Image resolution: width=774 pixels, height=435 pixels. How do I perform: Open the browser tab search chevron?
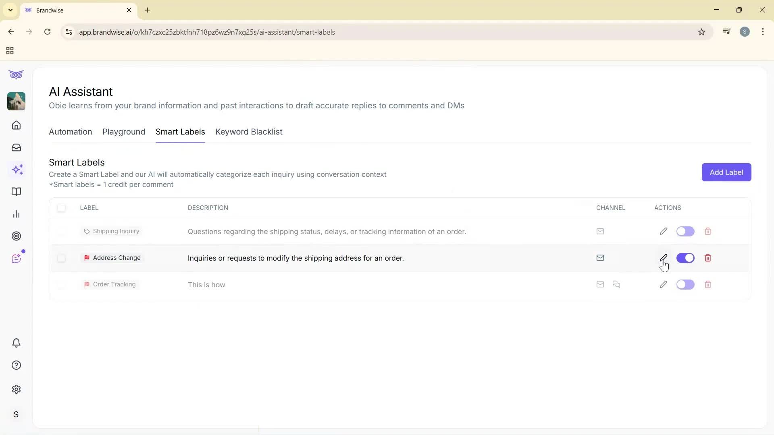tap(10, 10)
